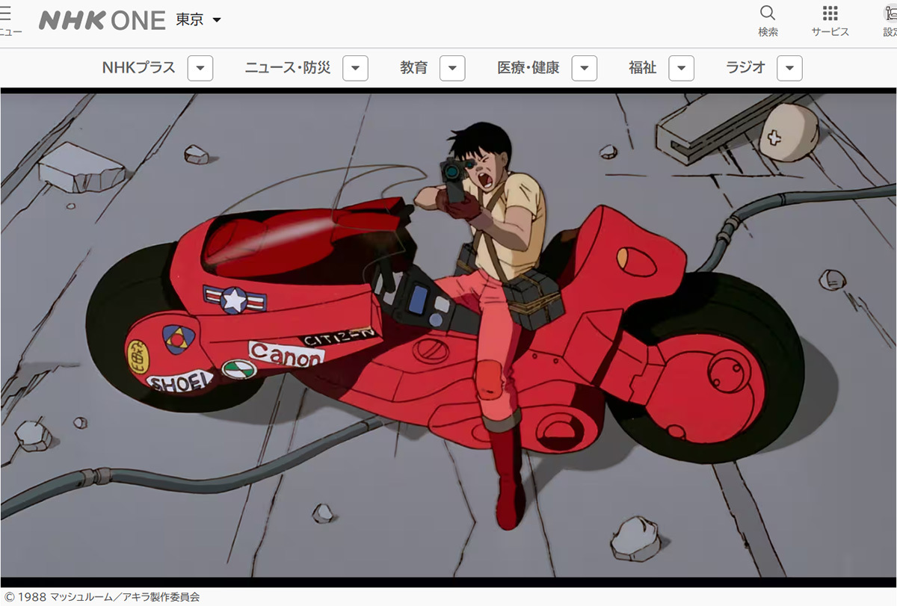897x606 pixels.
Task: Change region using the 東京 dropdown
Action: coord(199,20)
